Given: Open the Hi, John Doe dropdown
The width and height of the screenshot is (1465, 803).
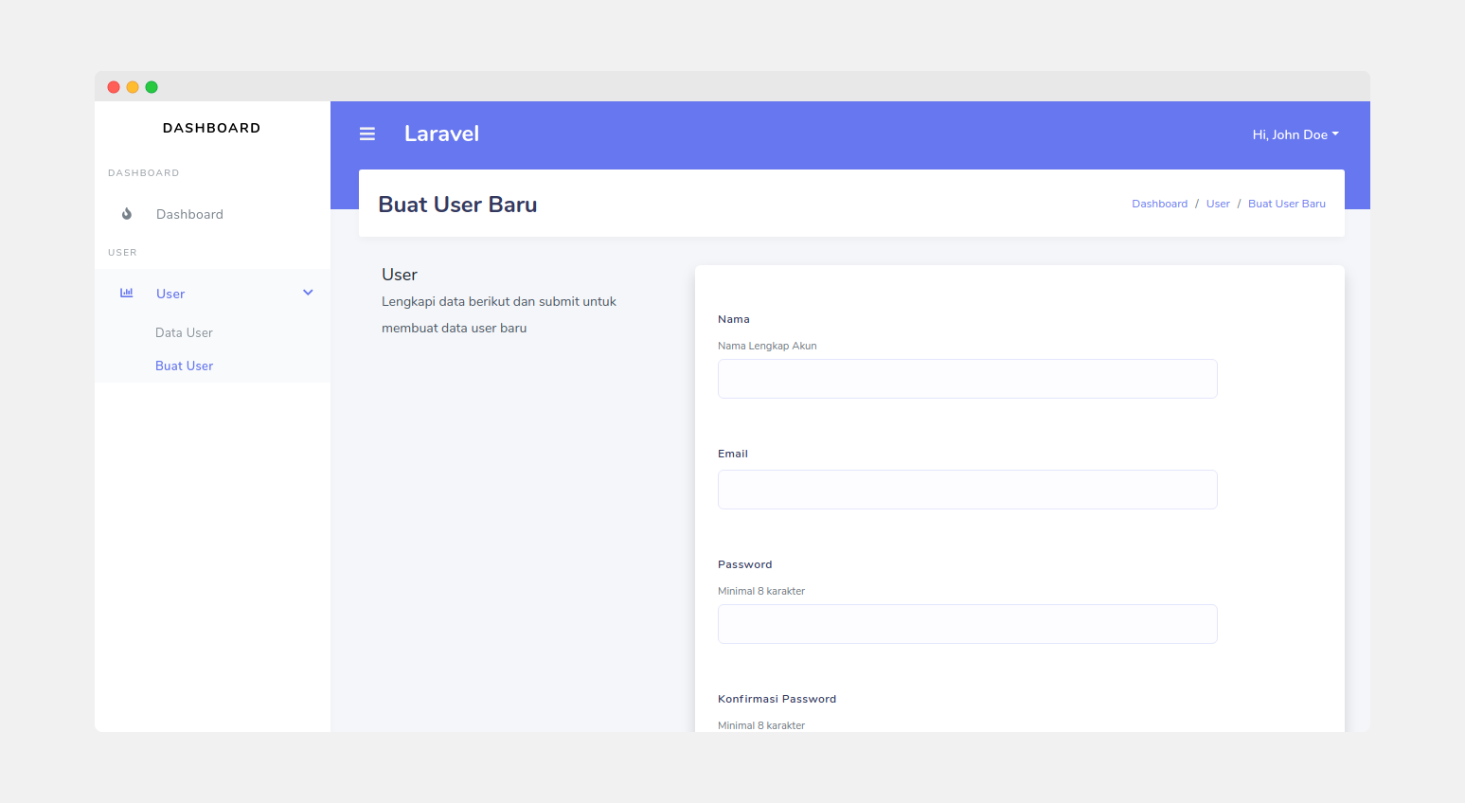Looking at the screenshot, I should [x=1295, y=134].
